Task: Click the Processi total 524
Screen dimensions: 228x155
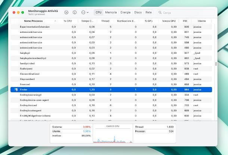Action: (171, 131)
